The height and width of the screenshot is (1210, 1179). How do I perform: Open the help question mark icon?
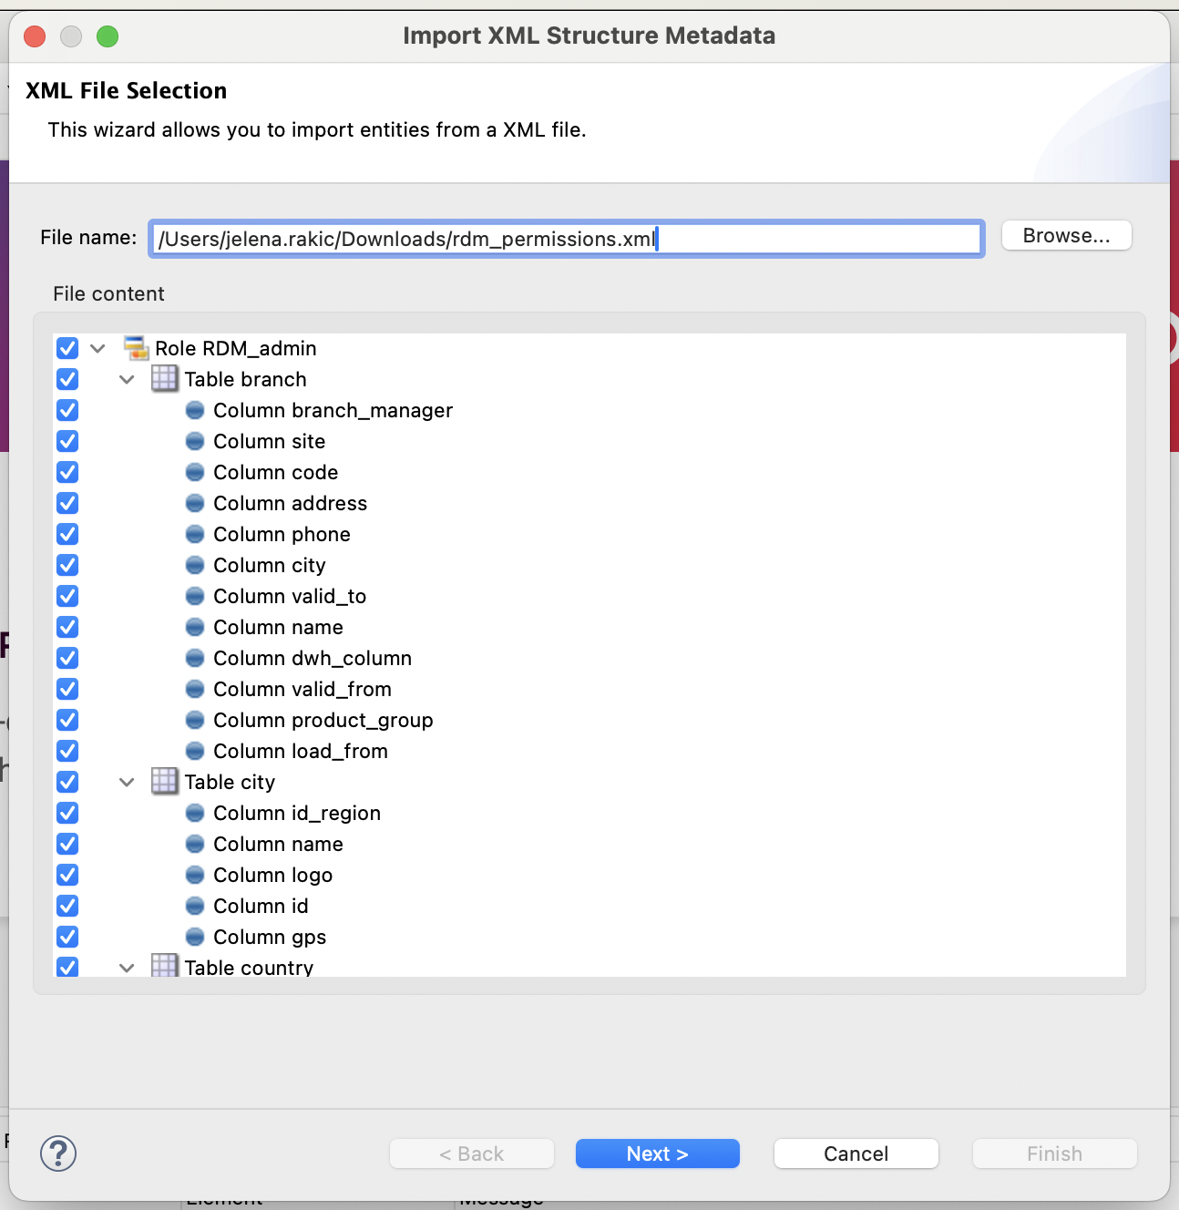(x=58, y=1154)
